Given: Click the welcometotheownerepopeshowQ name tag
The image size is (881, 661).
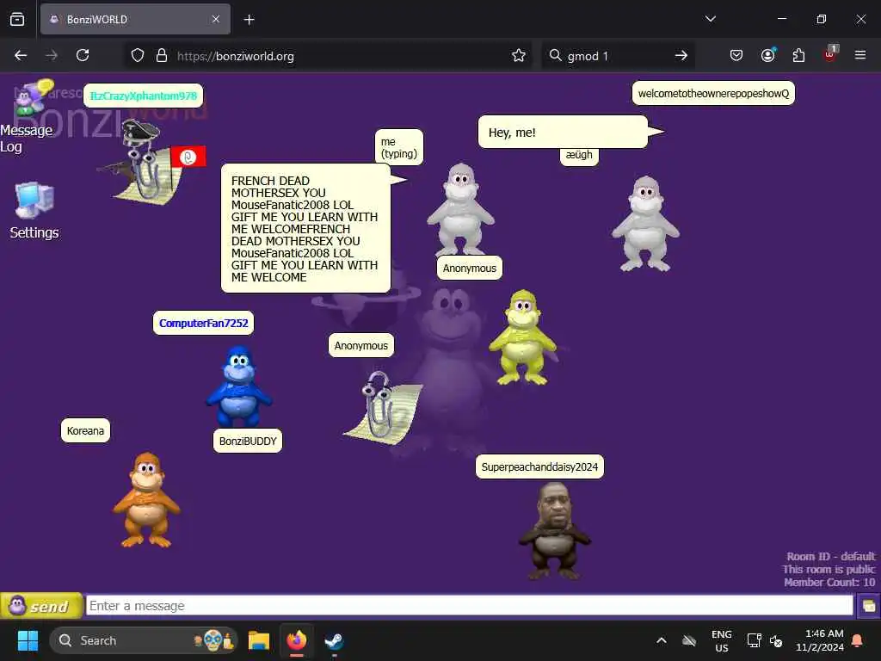Looking at the screenshot, I should pos(713,93).
